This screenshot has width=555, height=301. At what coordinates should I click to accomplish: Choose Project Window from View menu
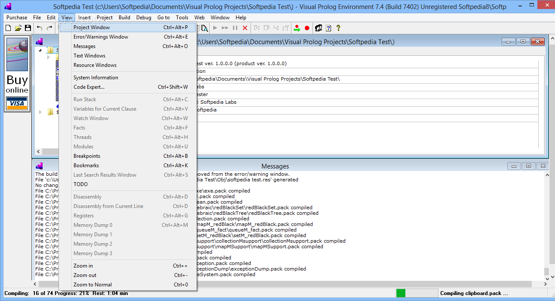pyautogui.click(x=128, y=27)
